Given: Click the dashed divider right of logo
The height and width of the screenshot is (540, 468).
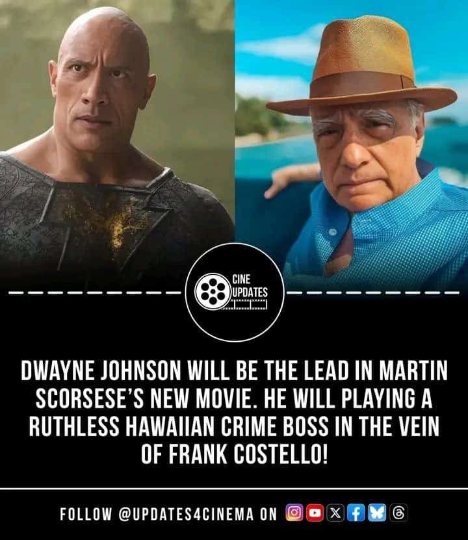Looking at the screenshot, I should coord(373,293).
